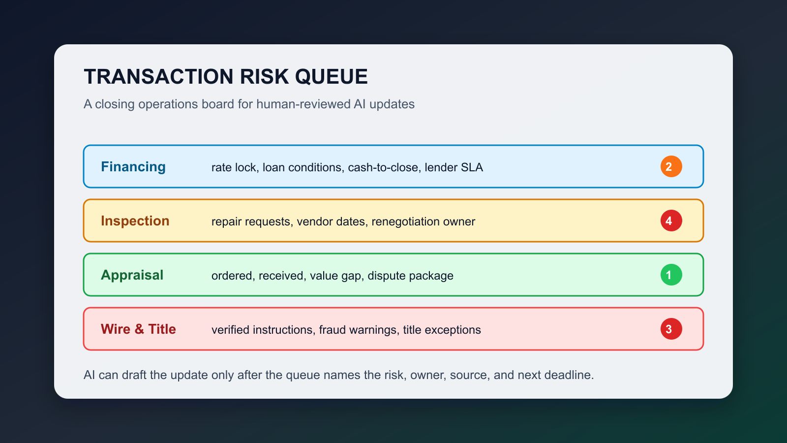The width and height of the screenshot is (787, 443).
Task: Click the TRANSACTION RISK QUEUE heading
Action: pos(226,77)
